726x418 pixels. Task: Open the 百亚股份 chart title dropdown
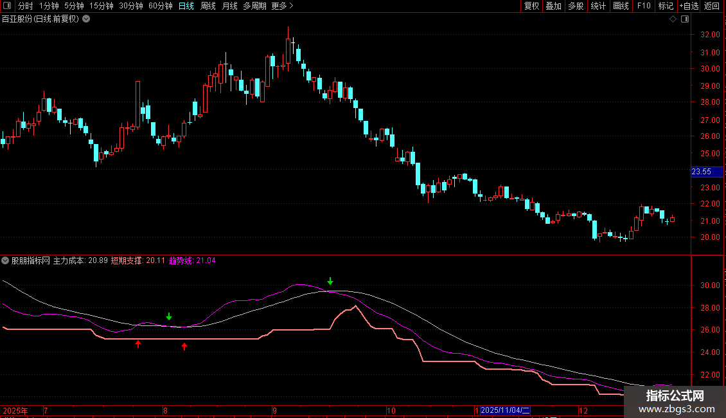[x=86, y=19]
